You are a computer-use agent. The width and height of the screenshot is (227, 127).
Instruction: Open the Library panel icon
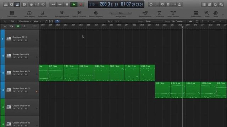click(6, 5)
